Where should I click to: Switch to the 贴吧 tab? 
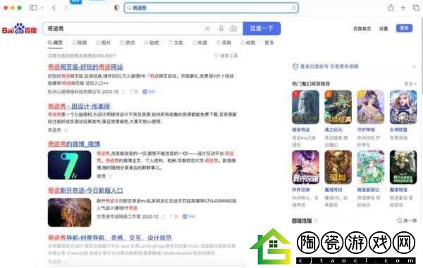[x=152, y=42]
